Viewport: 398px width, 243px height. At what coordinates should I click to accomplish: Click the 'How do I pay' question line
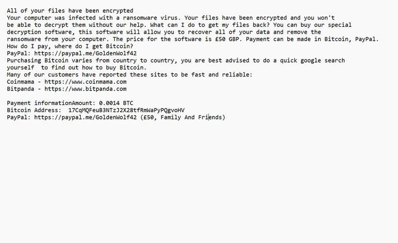click(70, 46)
